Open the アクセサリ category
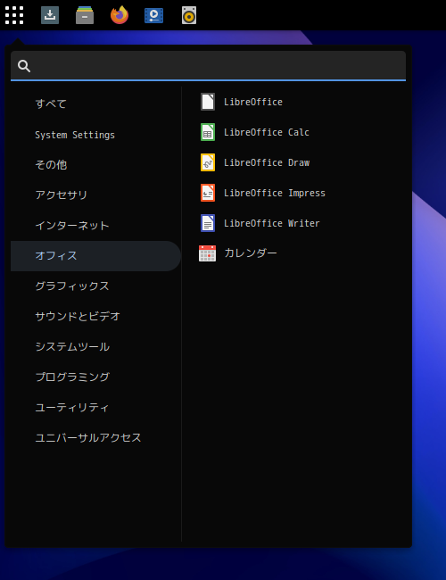The width and height of the screenshot is (446, 580). click(x=95, y=195)
